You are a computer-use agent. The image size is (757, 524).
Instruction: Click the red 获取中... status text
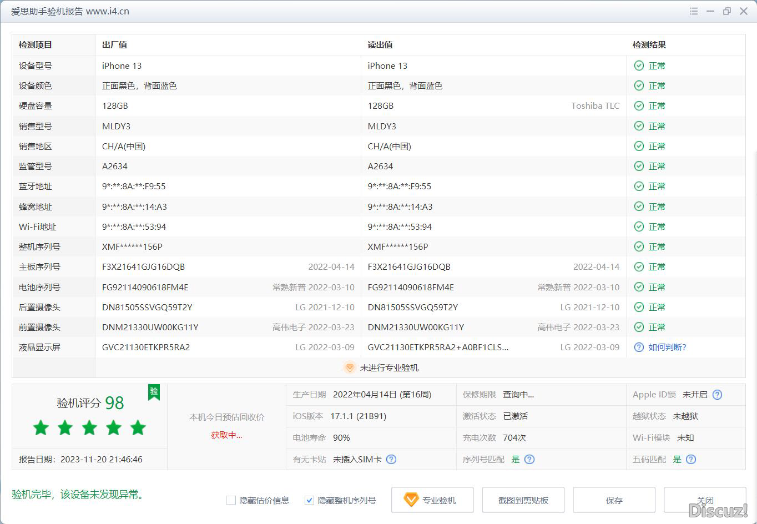pos(226,435)
